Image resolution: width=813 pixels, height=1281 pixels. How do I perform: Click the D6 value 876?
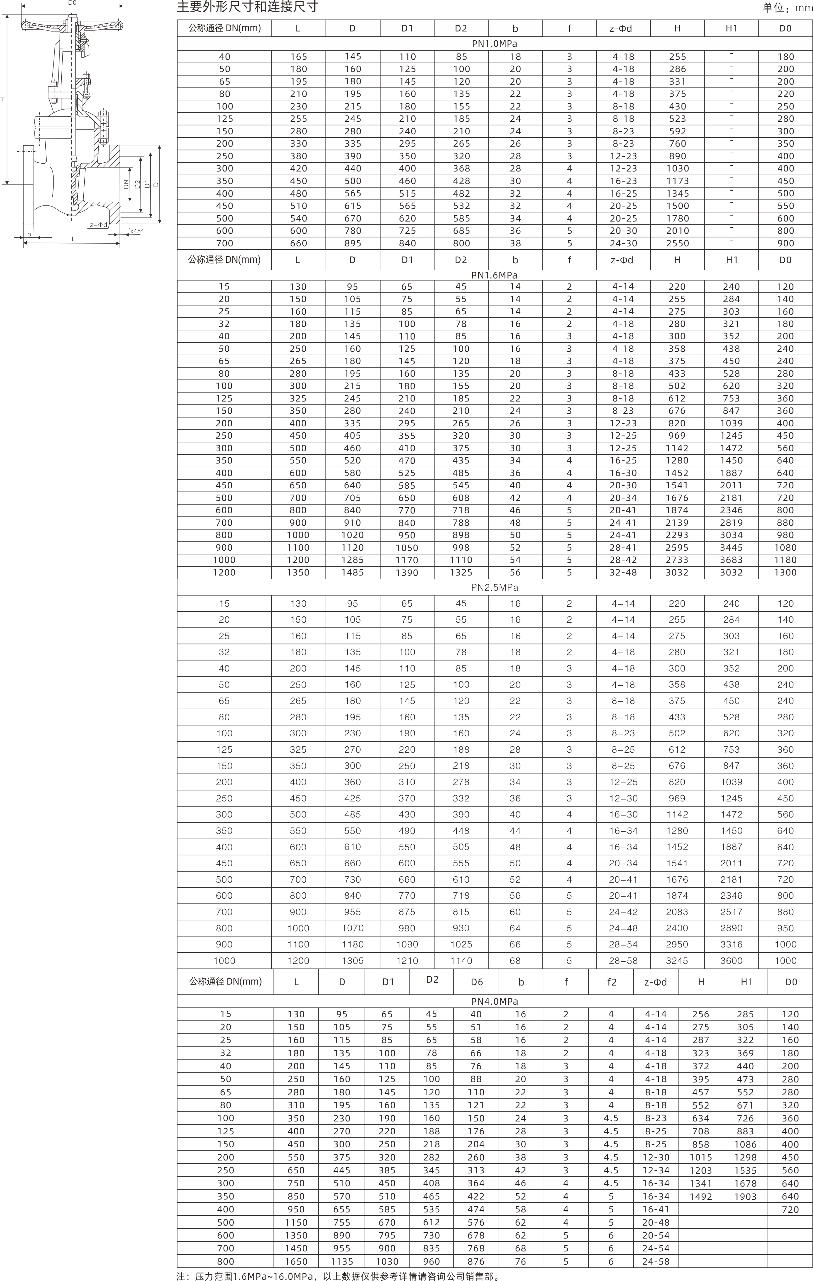point(476,1261)
